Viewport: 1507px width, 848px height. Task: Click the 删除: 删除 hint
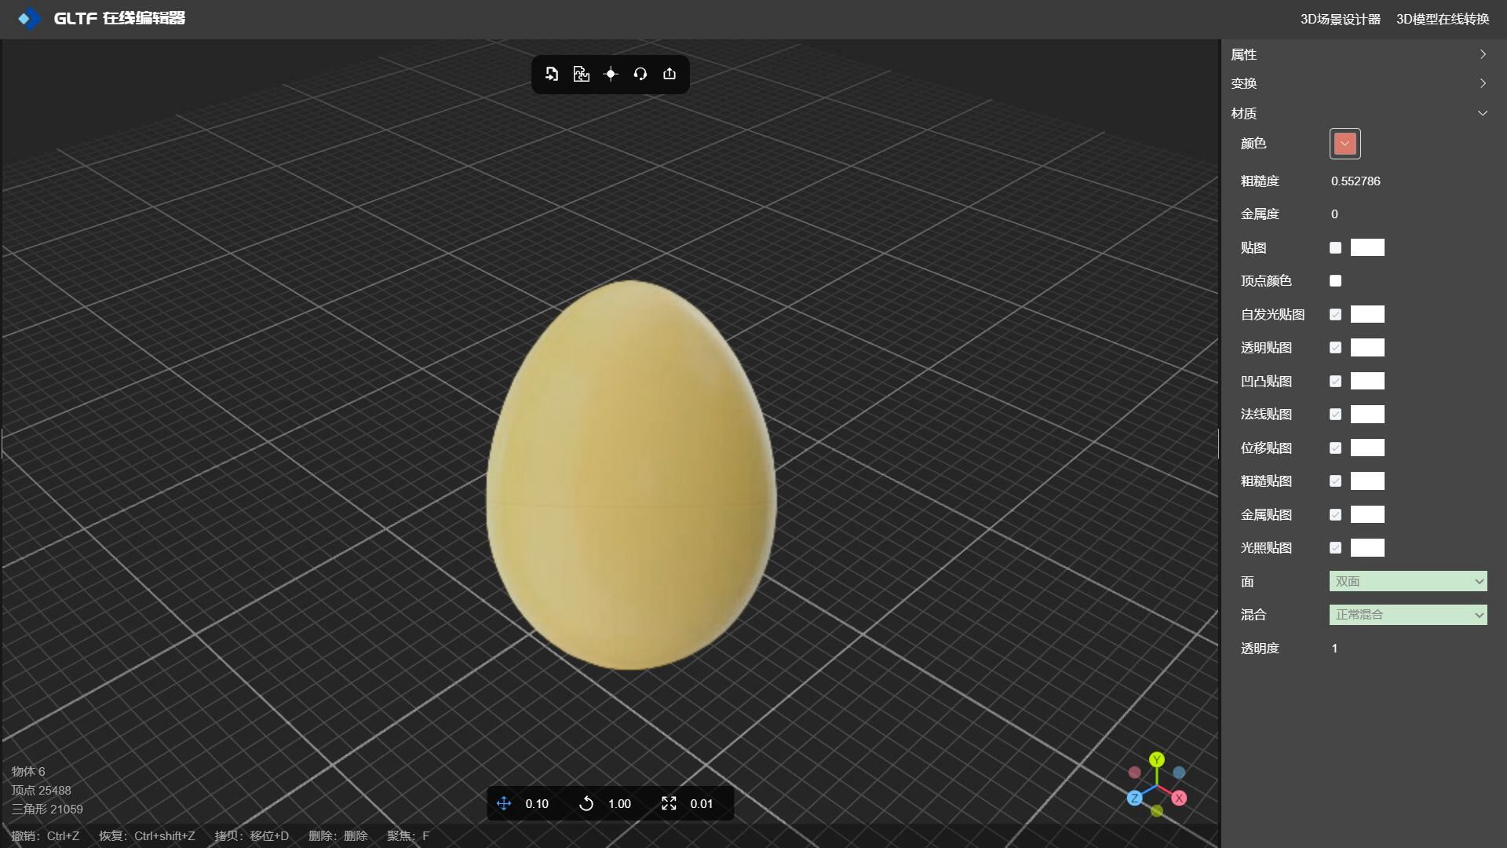click(x=338, y=836)
